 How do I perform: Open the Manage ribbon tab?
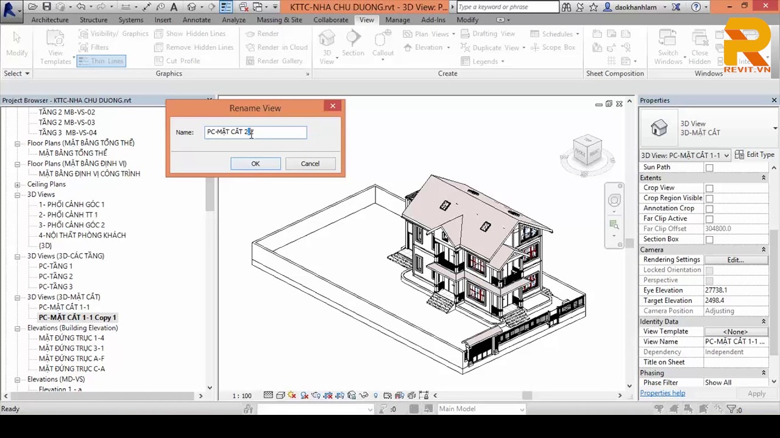coord(397,19)
